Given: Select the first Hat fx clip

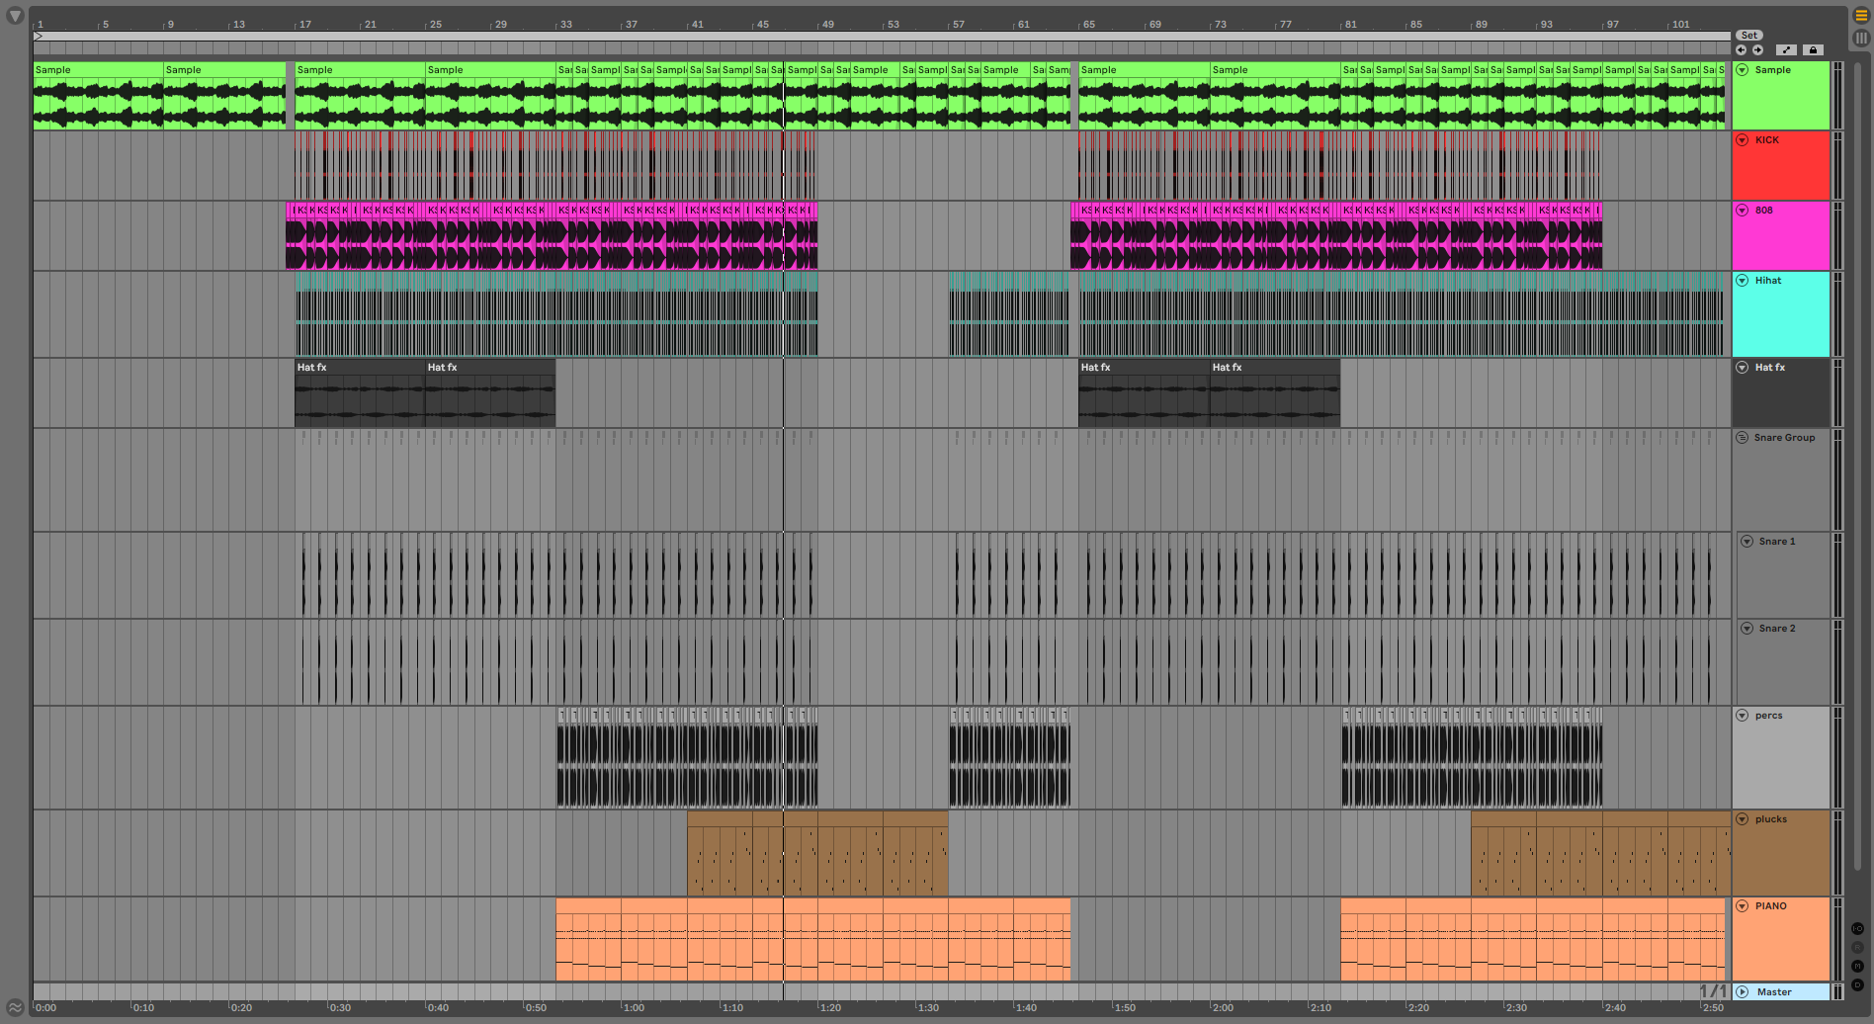Looking at the screenshot, I should pyautogui.click(x=360, y=393).
